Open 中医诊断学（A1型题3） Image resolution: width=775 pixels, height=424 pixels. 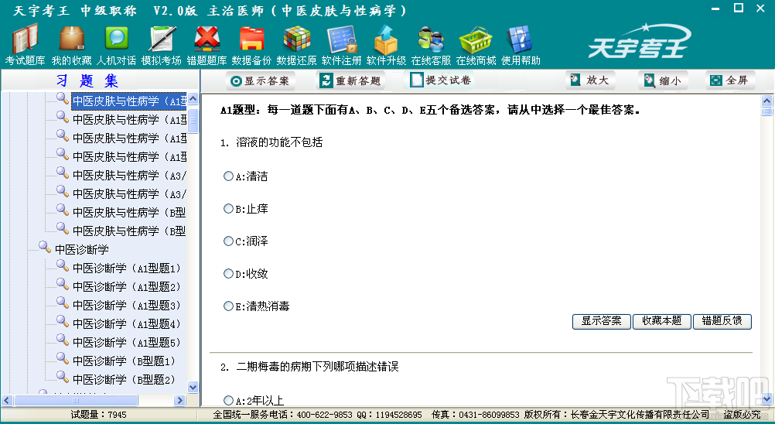tap(127, 306)
